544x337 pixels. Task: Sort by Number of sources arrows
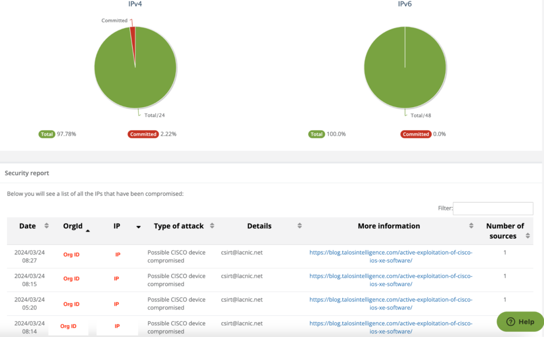(x=528, y=235)
